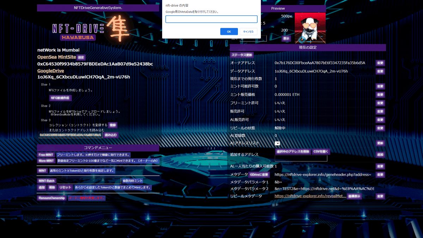The height and width of the screenshot is (238, 423).
Task: Open the OpenSea link
Action: tap(47, 57)
